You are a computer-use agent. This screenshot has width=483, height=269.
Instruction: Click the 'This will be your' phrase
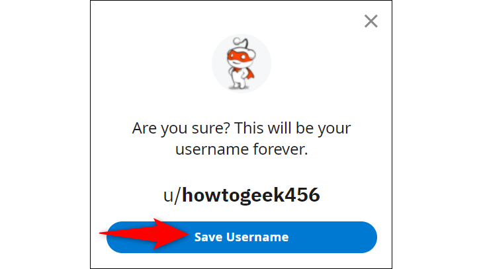(x=292, y=128)
